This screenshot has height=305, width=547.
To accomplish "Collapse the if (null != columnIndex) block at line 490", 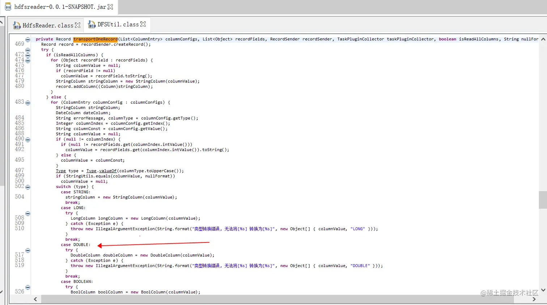I will coord(28,139).
